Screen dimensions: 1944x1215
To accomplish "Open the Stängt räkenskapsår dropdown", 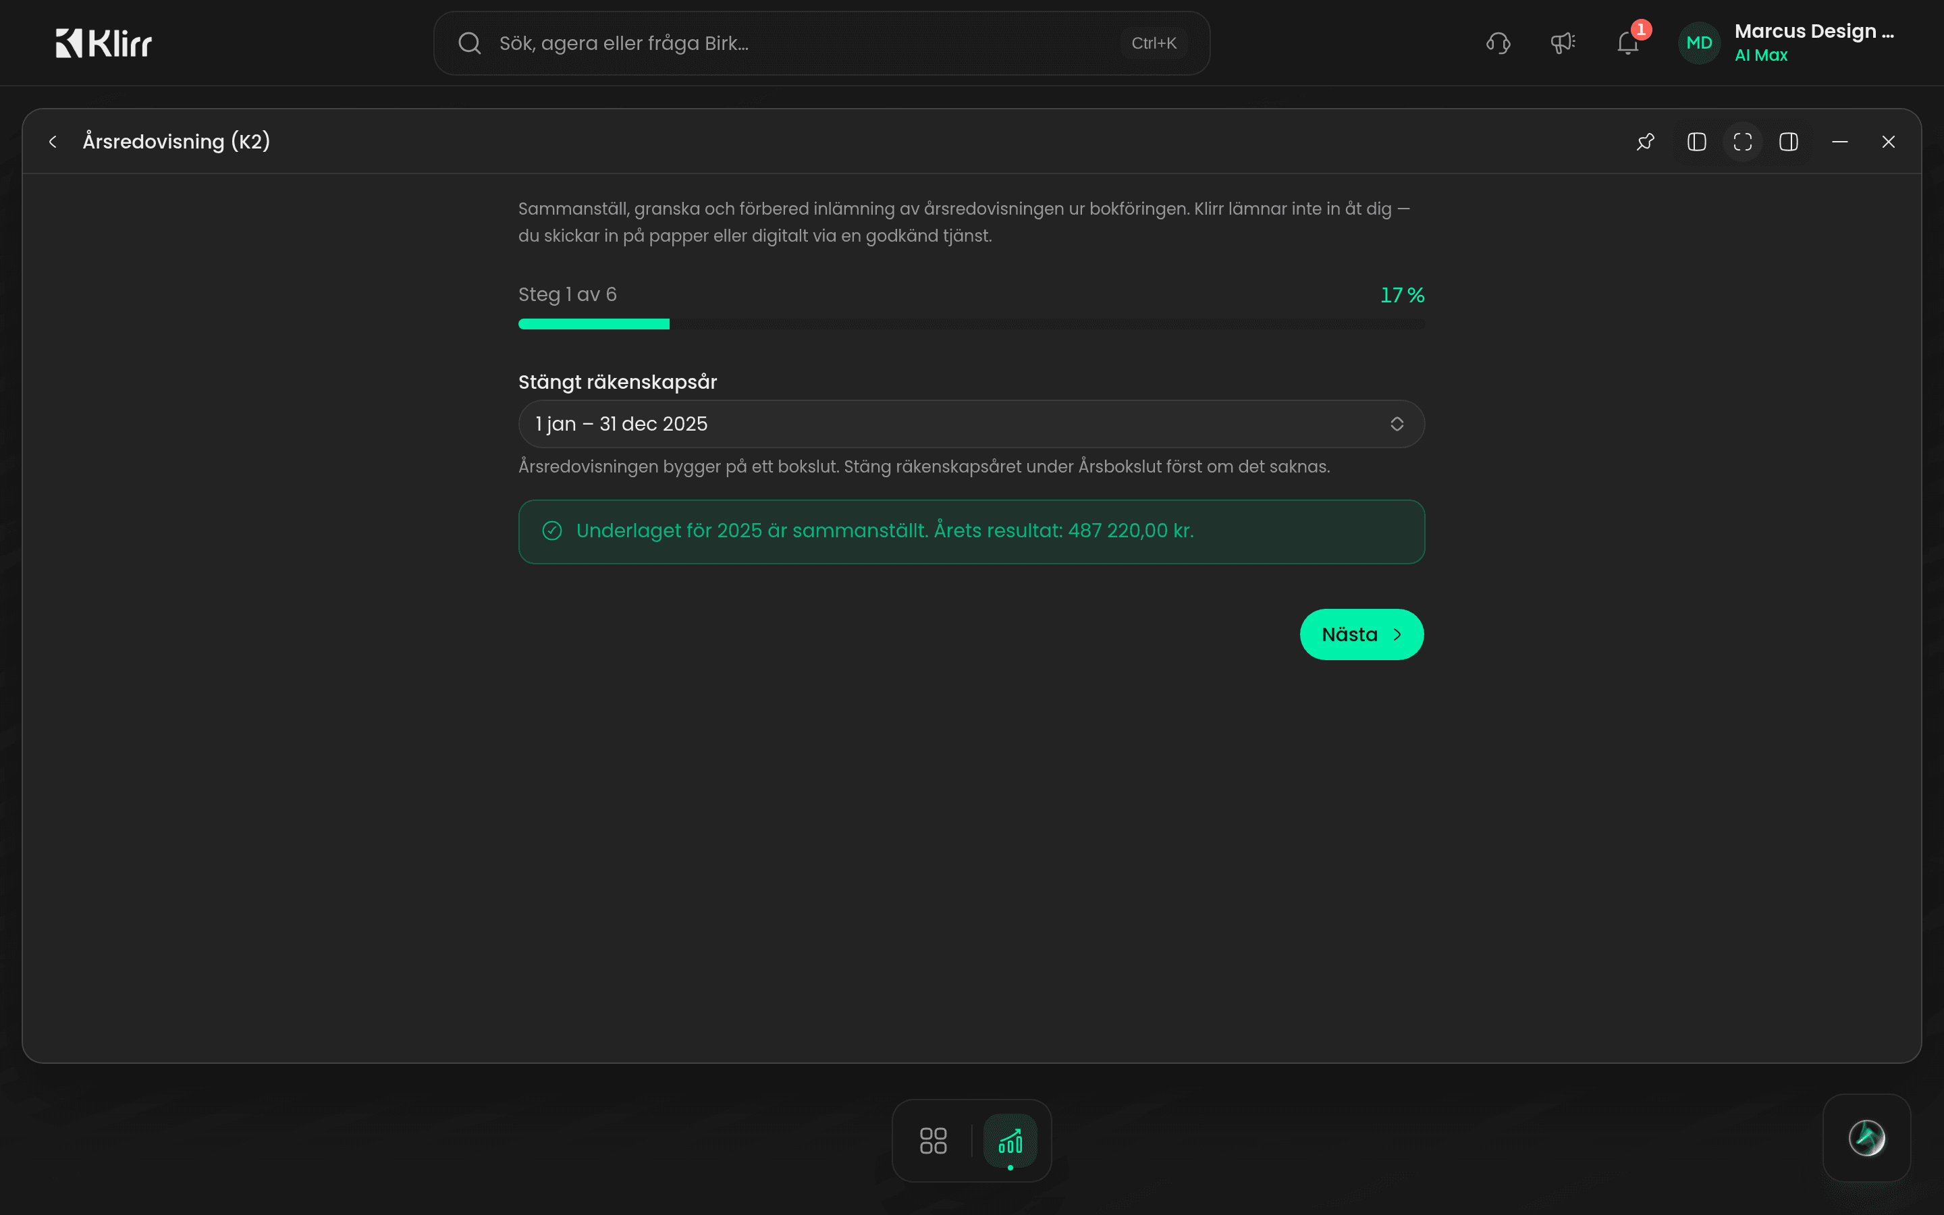I will (x=971, y=425).
